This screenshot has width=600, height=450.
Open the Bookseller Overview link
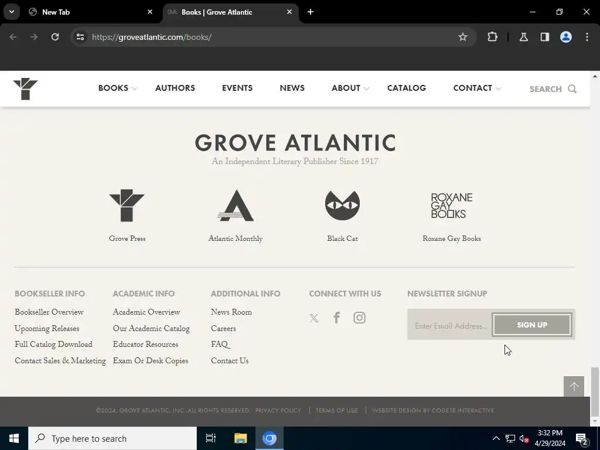49,312
